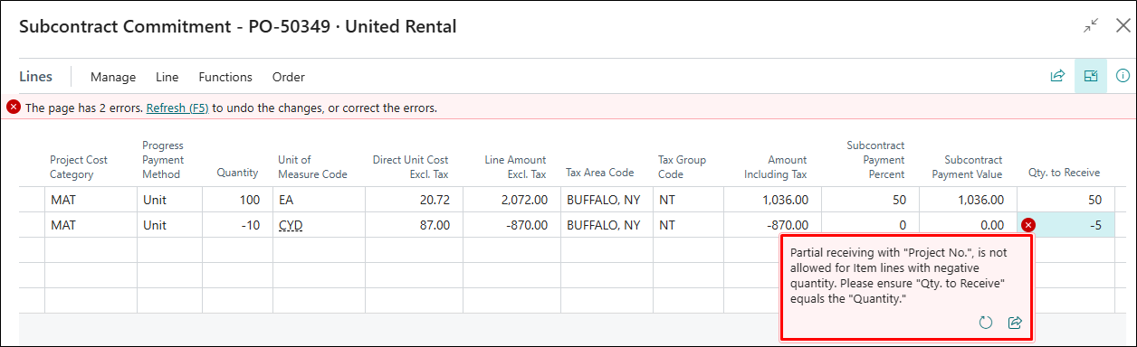Toggle the focus mode icon in toolbar

pyautogui.click(x=1091, y=76)
